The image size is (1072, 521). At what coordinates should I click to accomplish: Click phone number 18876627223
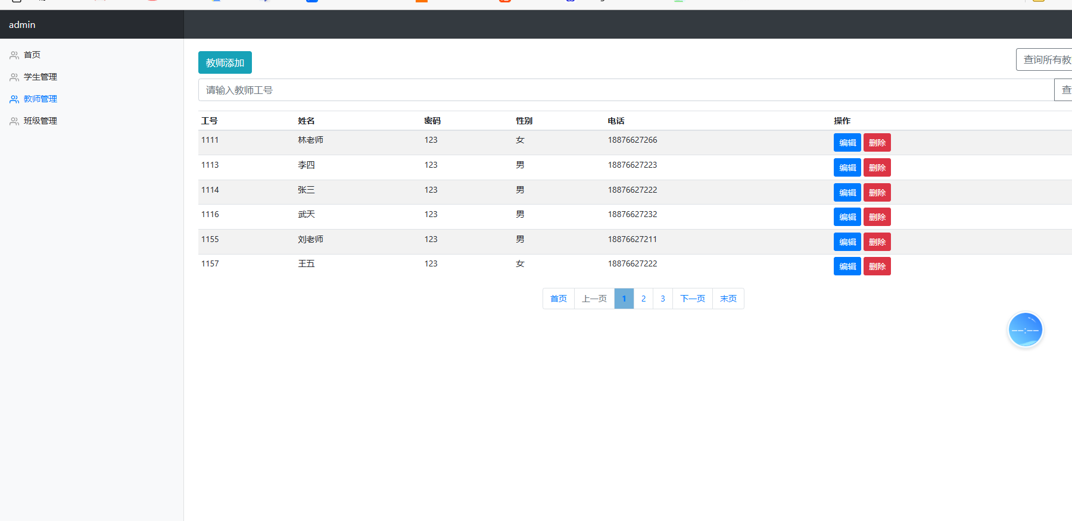pyautogui.click(x=632, y=165)
